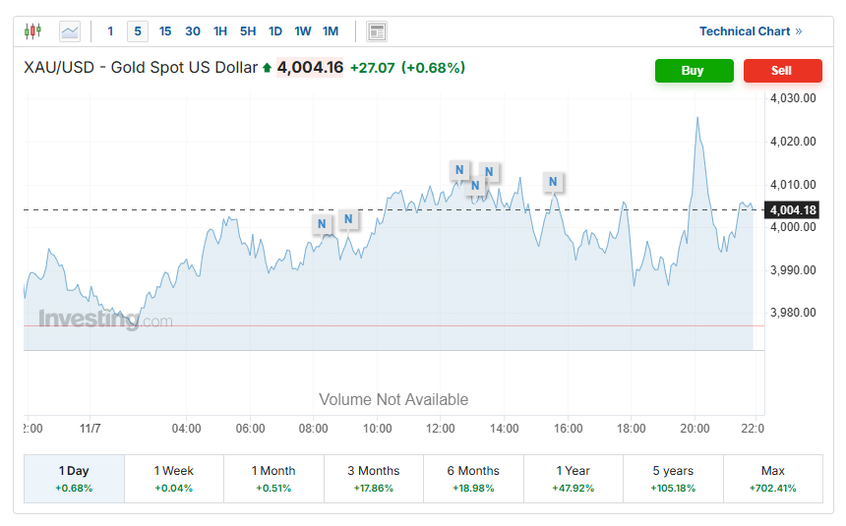This screenshot has width=846, height=526.
Task: Click the leftmost N news marker on chart
Action: pos(322,224)
